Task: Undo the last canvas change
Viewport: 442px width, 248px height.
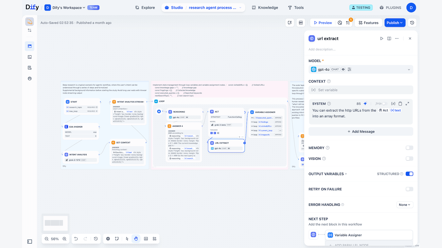Action: [76, 239]
